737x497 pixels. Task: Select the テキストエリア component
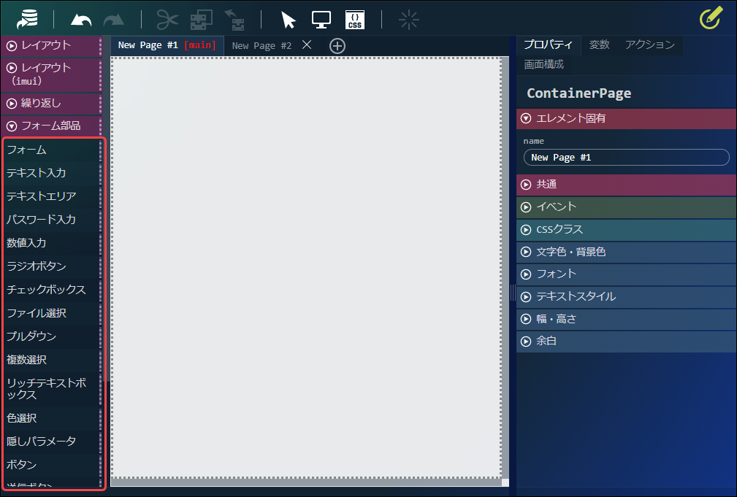[52, 197]
